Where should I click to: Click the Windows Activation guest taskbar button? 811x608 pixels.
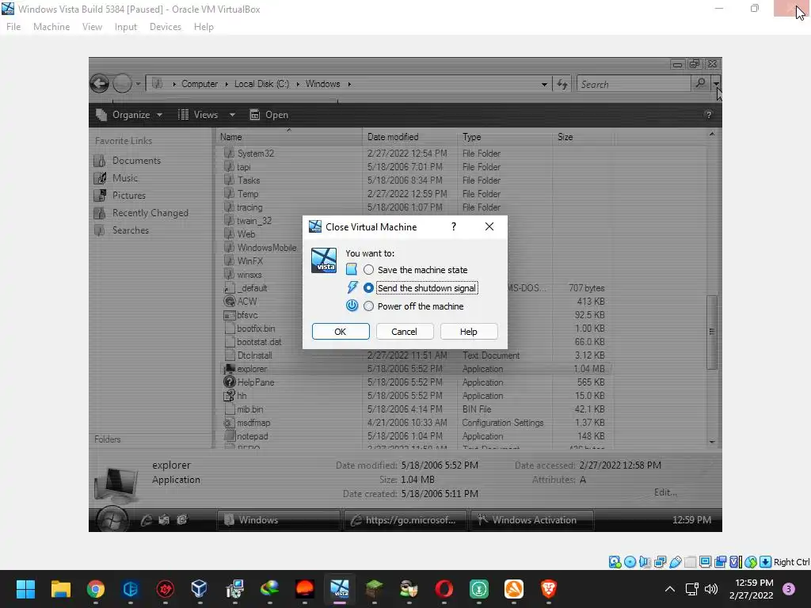coord(532,520)
